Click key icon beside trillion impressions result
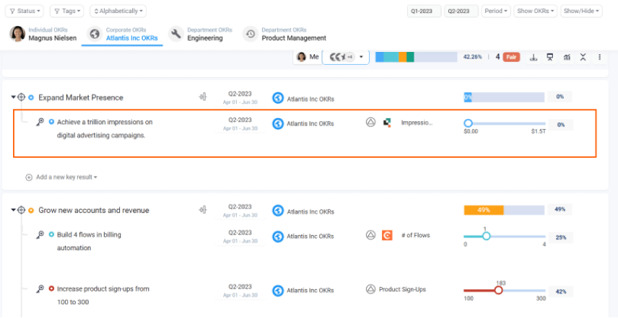The height and width of the screenshot is (318, 618). pos(40,122)
